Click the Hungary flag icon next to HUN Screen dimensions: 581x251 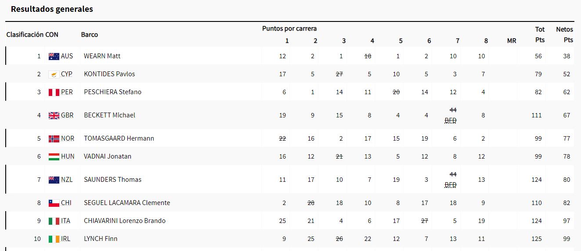[54, 156]
